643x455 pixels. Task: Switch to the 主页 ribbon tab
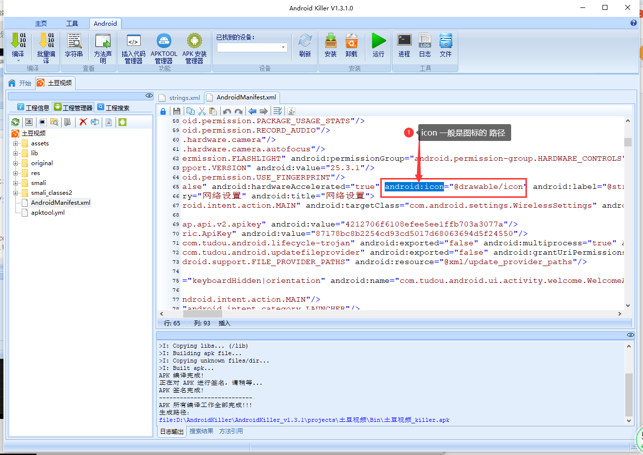[41, 23]
